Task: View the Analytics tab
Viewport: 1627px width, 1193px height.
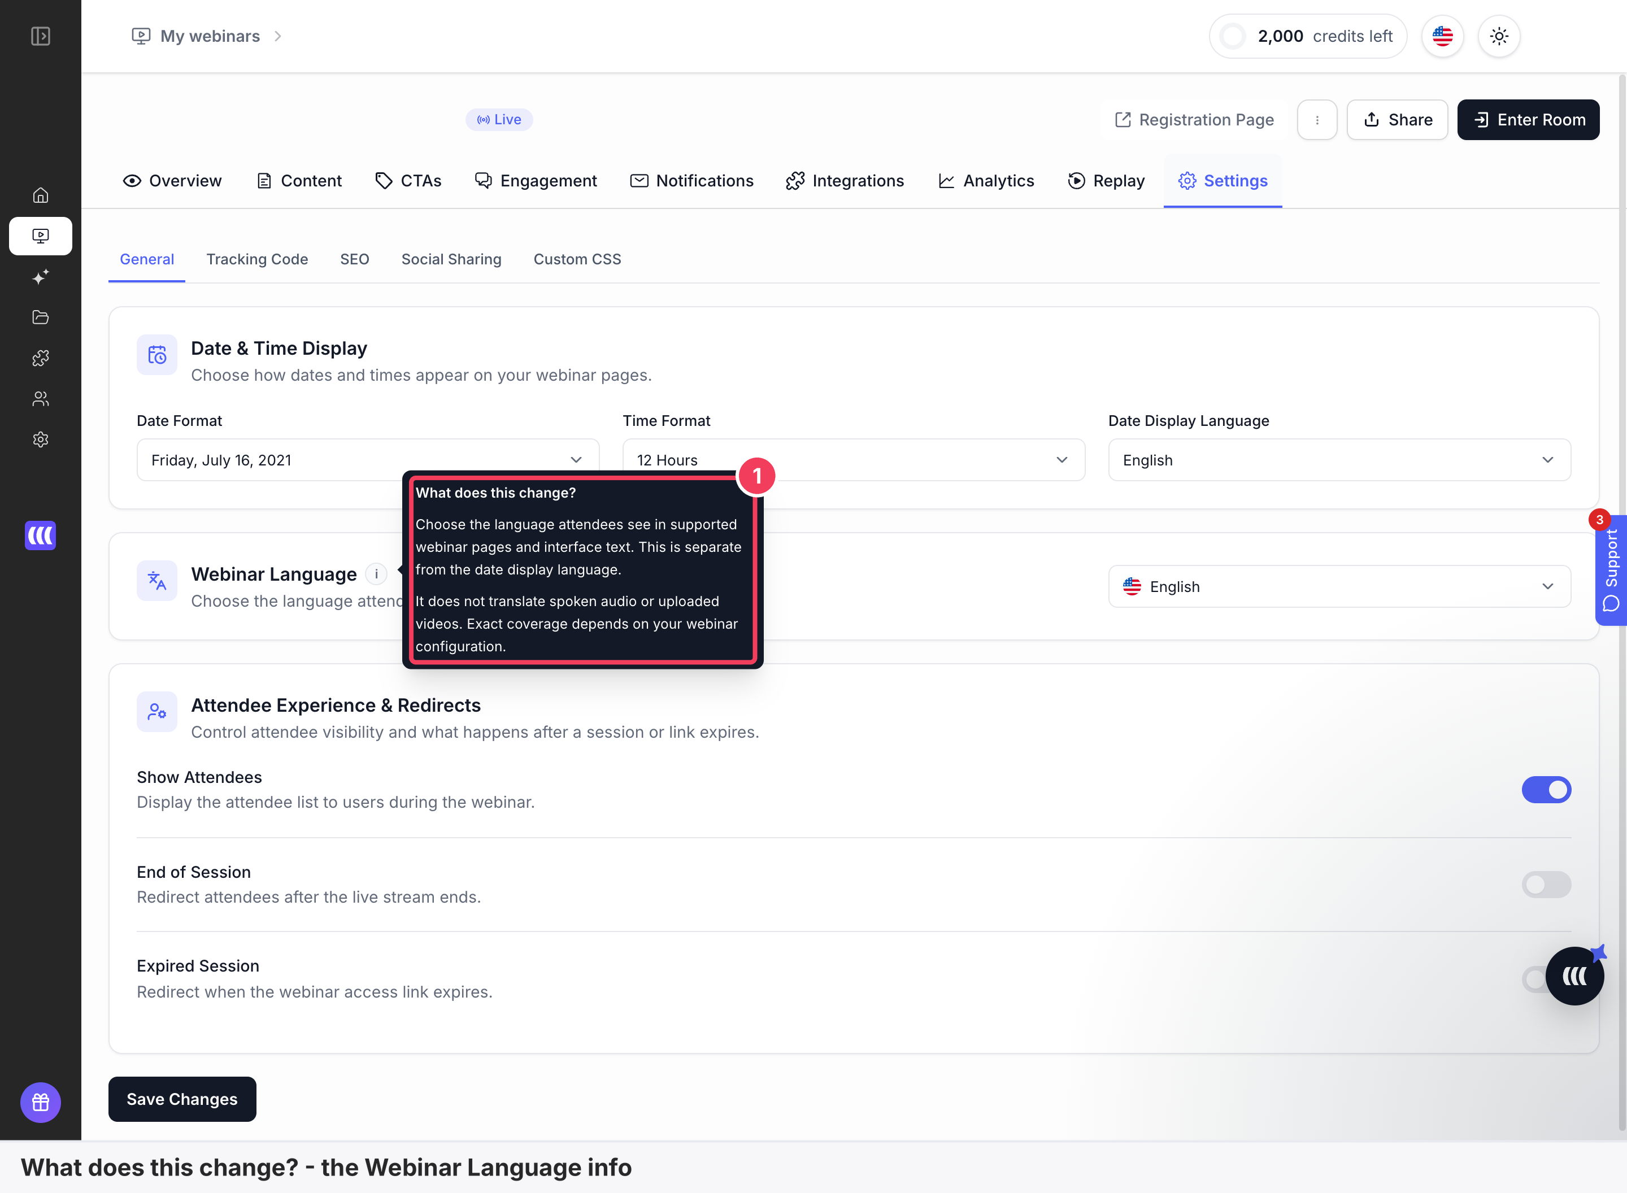Action: (986, 181)
